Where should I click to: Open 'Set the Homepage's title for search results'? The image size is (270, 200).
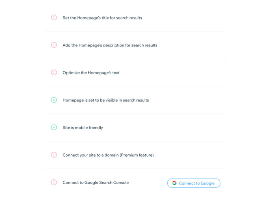click(x=102, y=18)
